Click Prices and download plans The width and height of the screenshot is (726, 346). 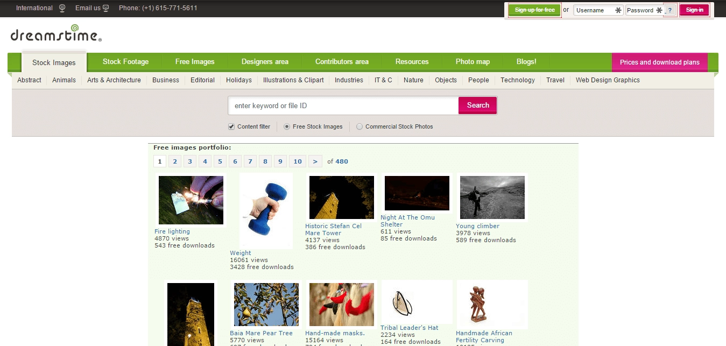(x=660, y=62)
